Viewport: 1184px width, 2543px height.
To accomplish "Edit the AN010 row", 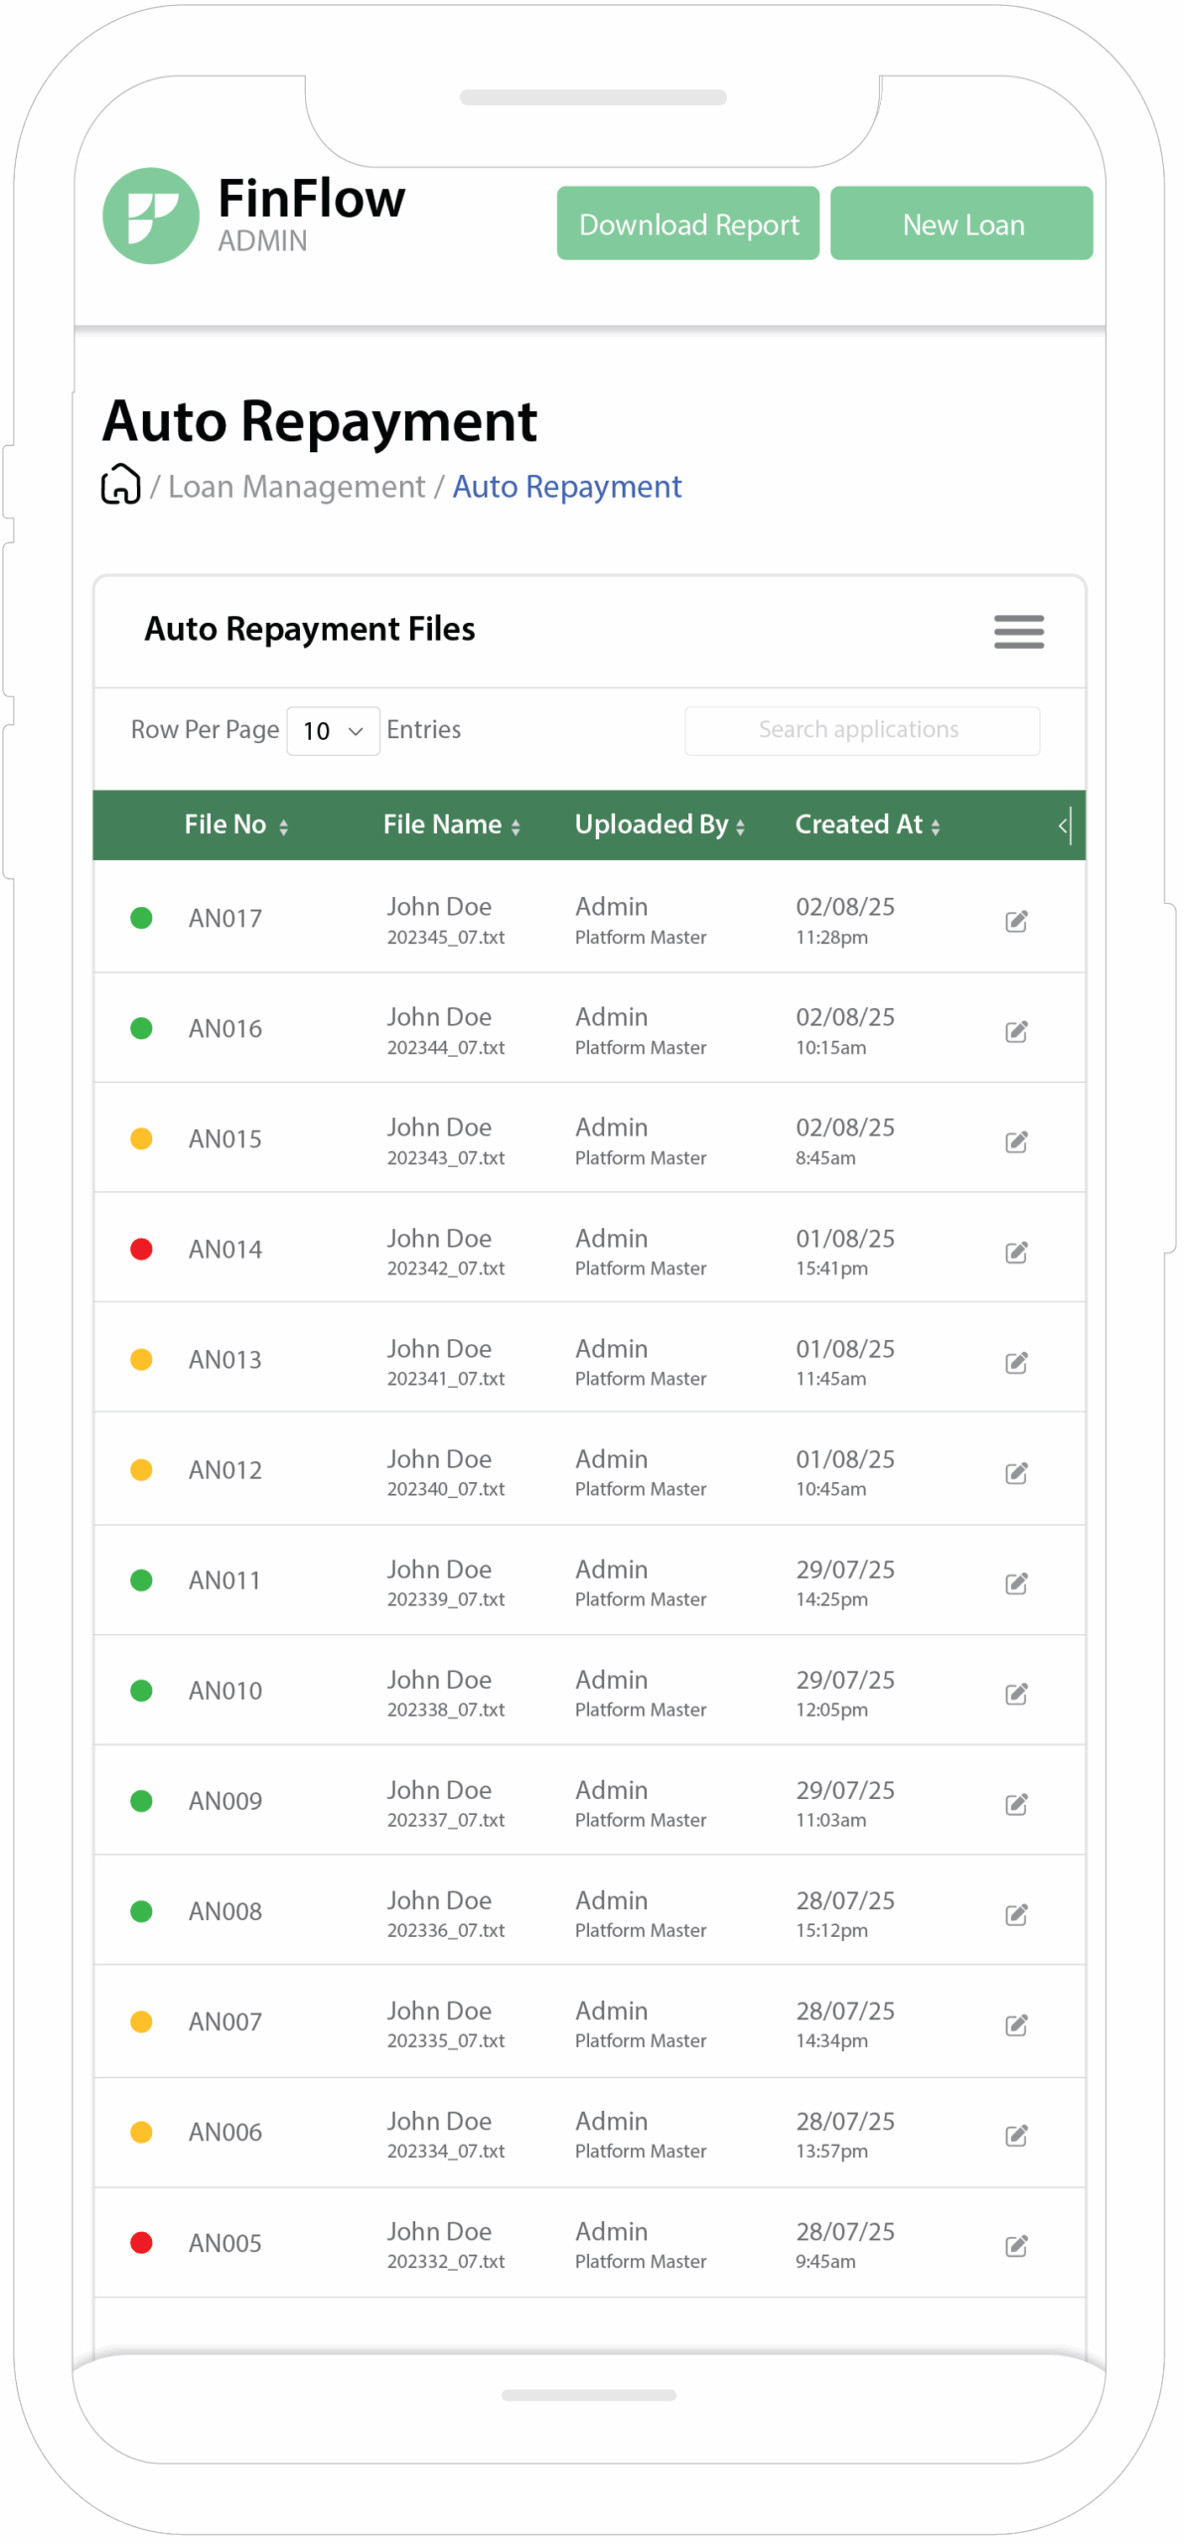I will click(x=1015, y=1693).
